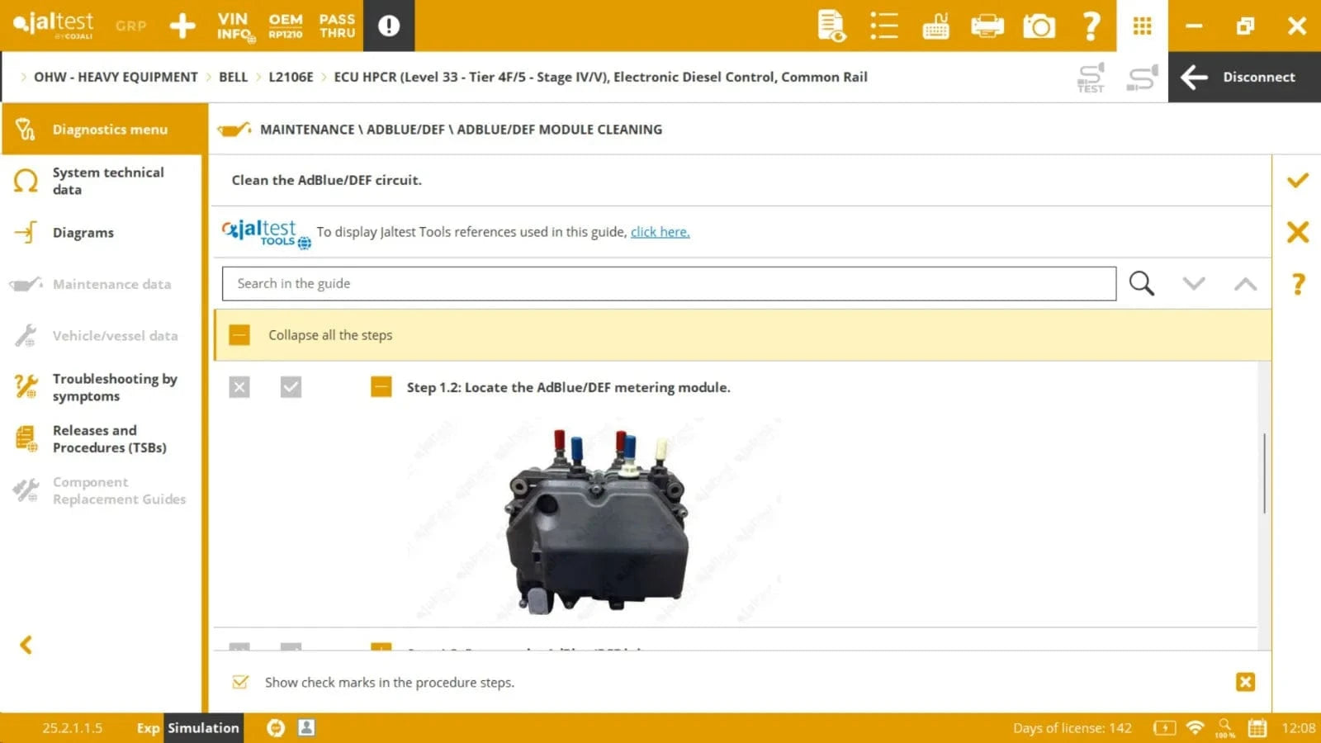Open Troubleshooting by symptoms
Viewport: 1321px width, 743px height.
point(105,387)
